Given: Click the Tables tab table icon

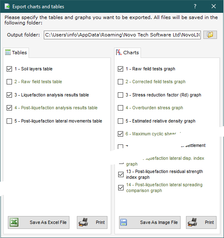Looking at the screenshot, I should pyautogui.click(x=8, y=53).
